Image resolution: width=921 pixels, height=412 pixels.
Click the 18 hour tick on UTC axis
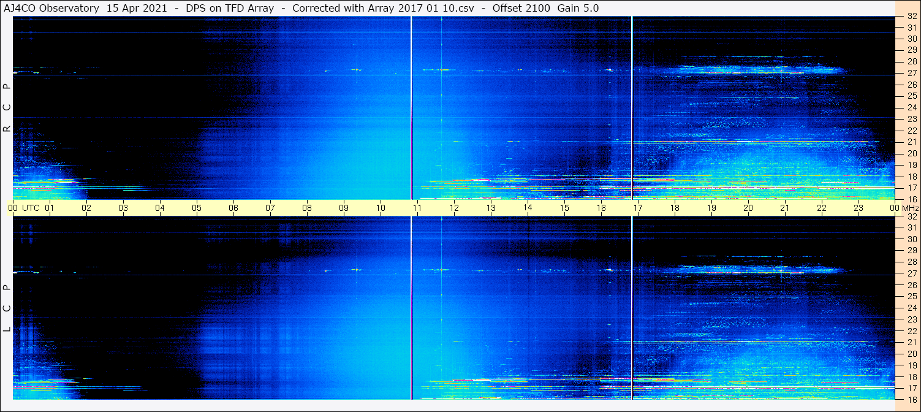click(675, 208)
